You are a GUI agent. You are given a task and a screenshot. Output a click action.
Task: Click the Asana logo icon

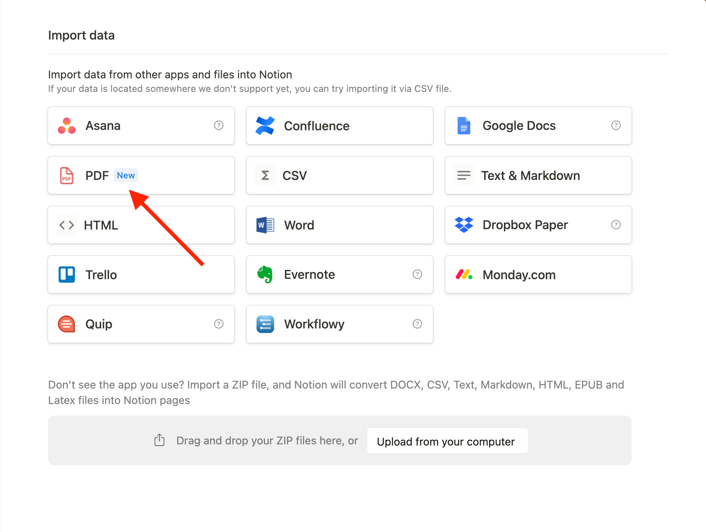tap(67, 126)
